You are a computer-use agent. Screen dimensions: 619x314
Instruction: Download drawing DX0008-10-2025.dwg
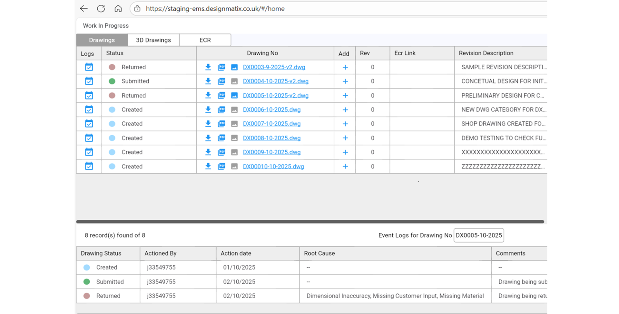208,138
